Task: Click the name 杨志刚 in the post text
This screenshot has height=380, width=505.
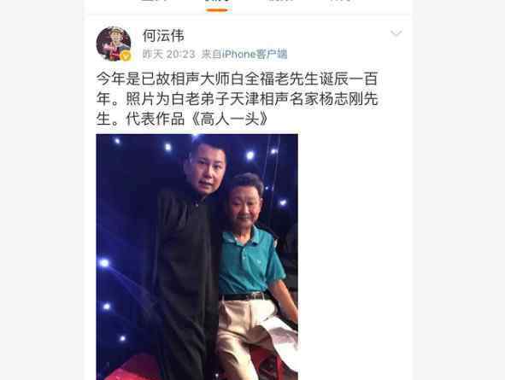Action: pos(341,99)
